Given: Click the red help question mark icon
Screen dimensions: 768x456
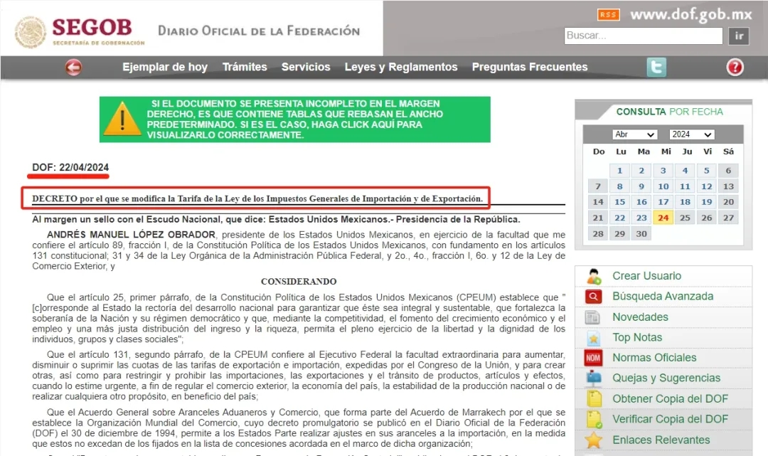Looking at the screenshot, I should point(735,67).
